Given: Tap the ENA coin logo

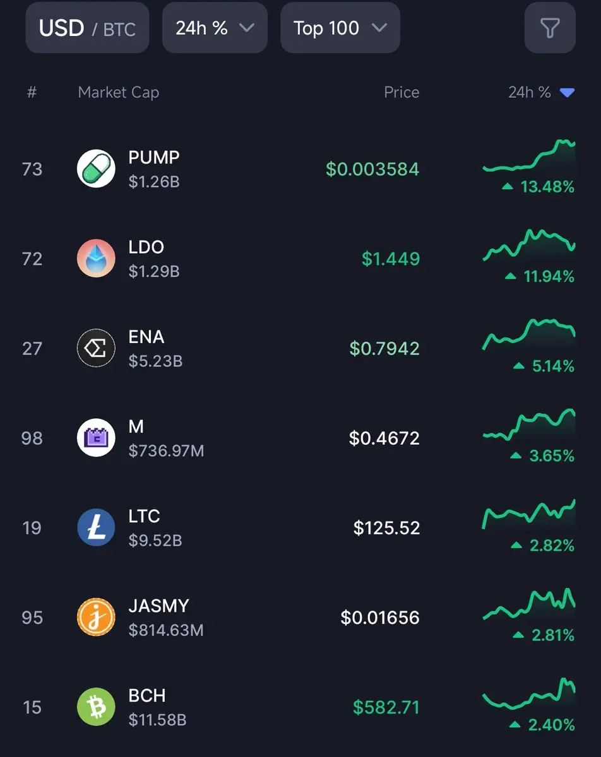Looking at the screenshot, I should click(96, 348).
